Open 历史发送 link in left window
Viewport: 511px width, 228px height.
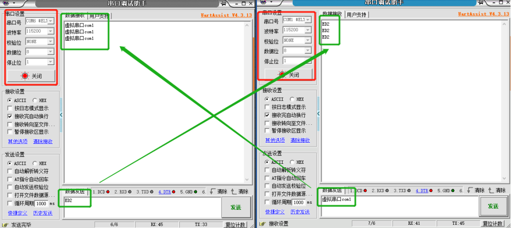(43, 213)
